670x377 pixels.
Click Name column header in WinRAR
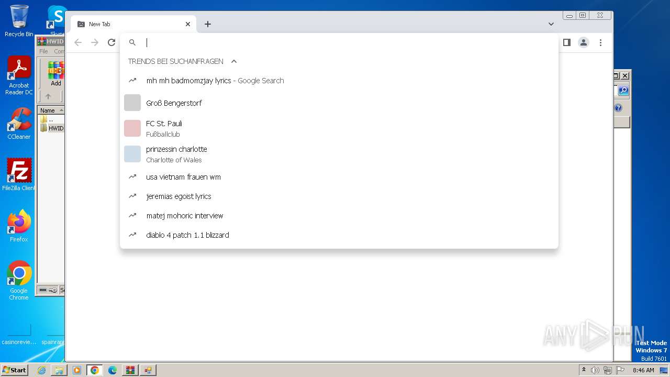tap(51, 110)
